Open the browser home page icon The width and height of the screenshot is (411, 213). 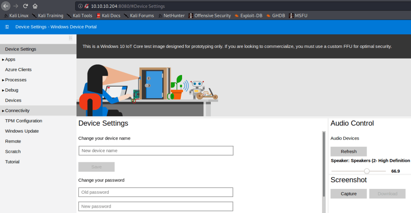[35, 6]
